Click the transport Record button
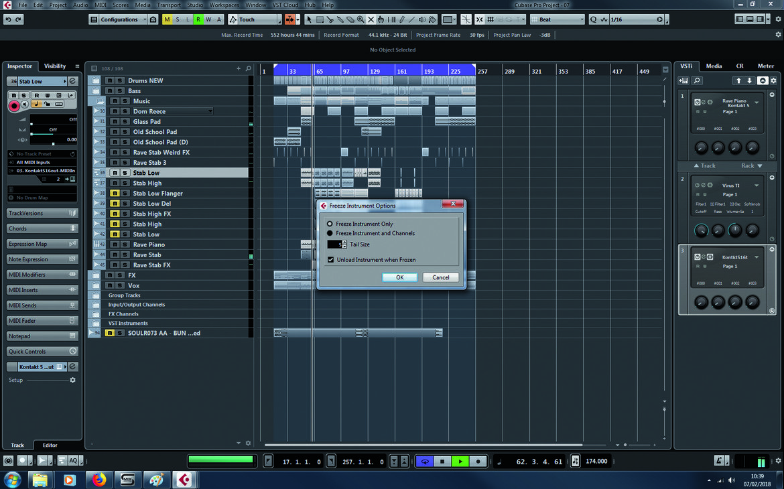The height and width of the screenshot is (489, 784). click(478, 462)
